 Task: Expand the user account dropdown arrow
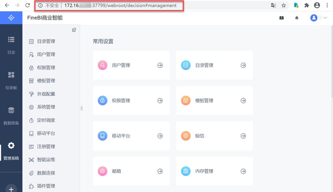(x=325, y=18)
